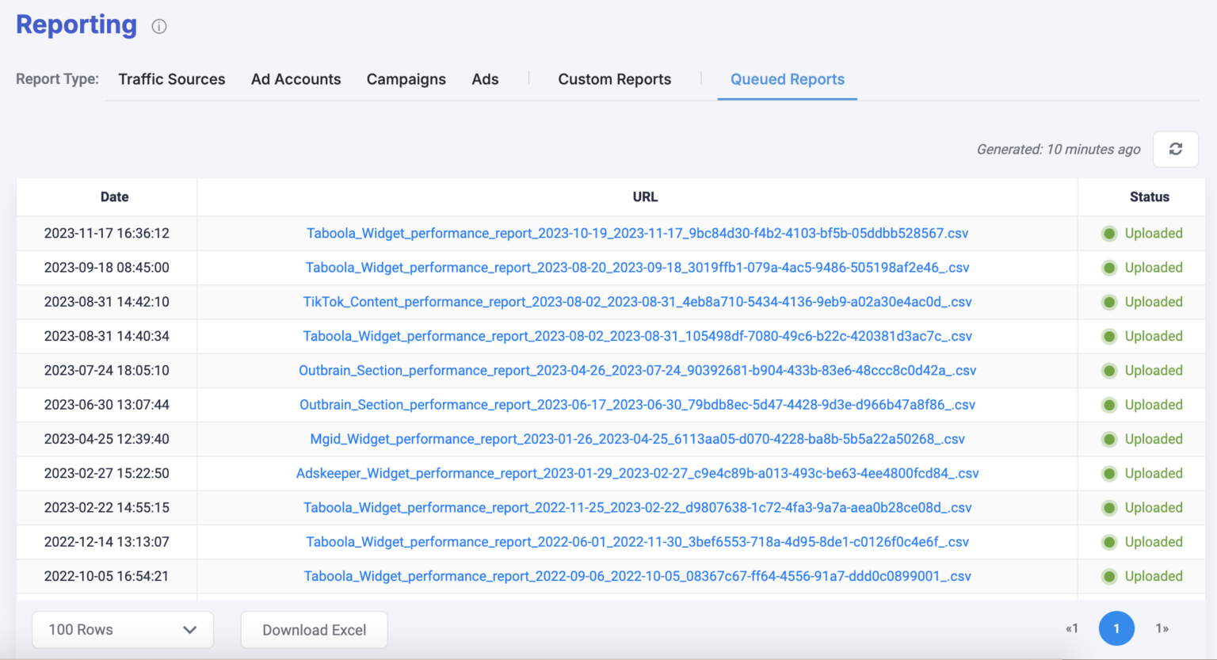Click the Download Excel button

[x=314, y=630]
